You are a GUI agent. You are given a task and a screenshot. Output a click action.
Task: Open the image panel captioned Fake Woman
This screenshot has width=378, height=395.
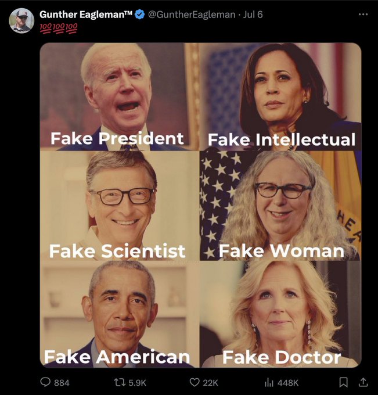click(x=281, y=205)
